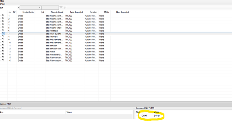The image size is (232, 121).
Task: Click the Valeur header in the device KNX addresses panel
Action: [x=69, y=112]
